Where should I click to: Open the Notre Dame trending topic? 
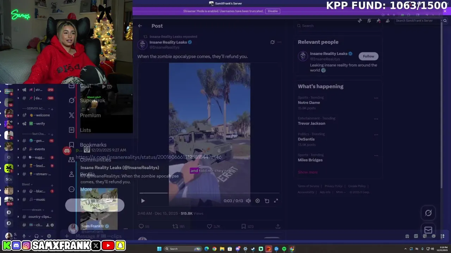click(x=309, y=103)
